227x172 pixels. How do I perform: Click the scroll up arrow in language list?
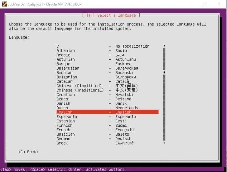tap(164, 46)
